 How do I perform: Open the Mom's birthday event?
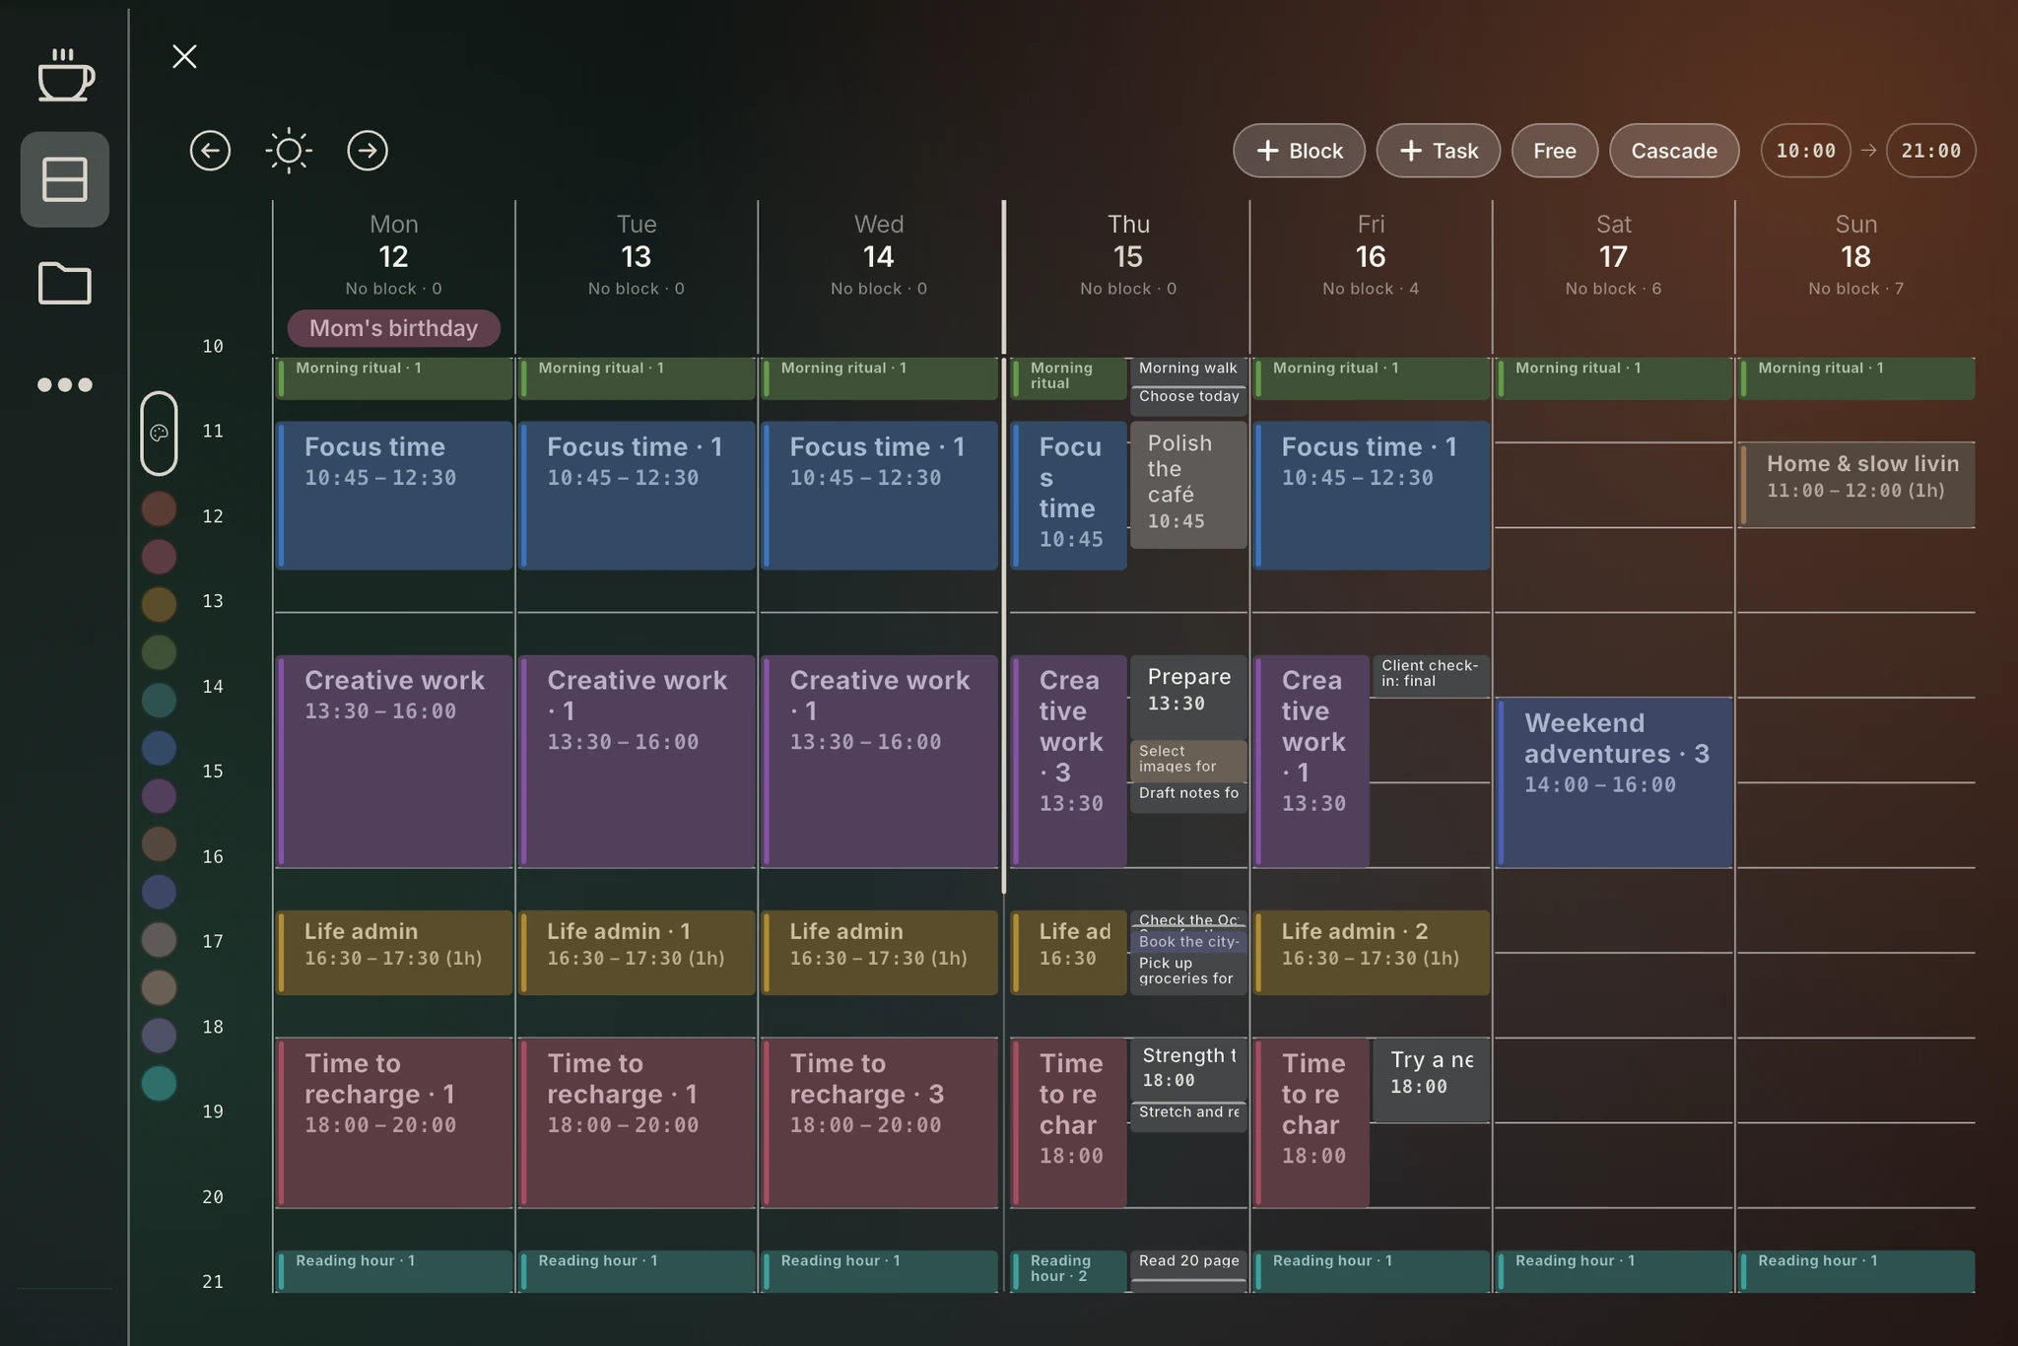[393, 328]
